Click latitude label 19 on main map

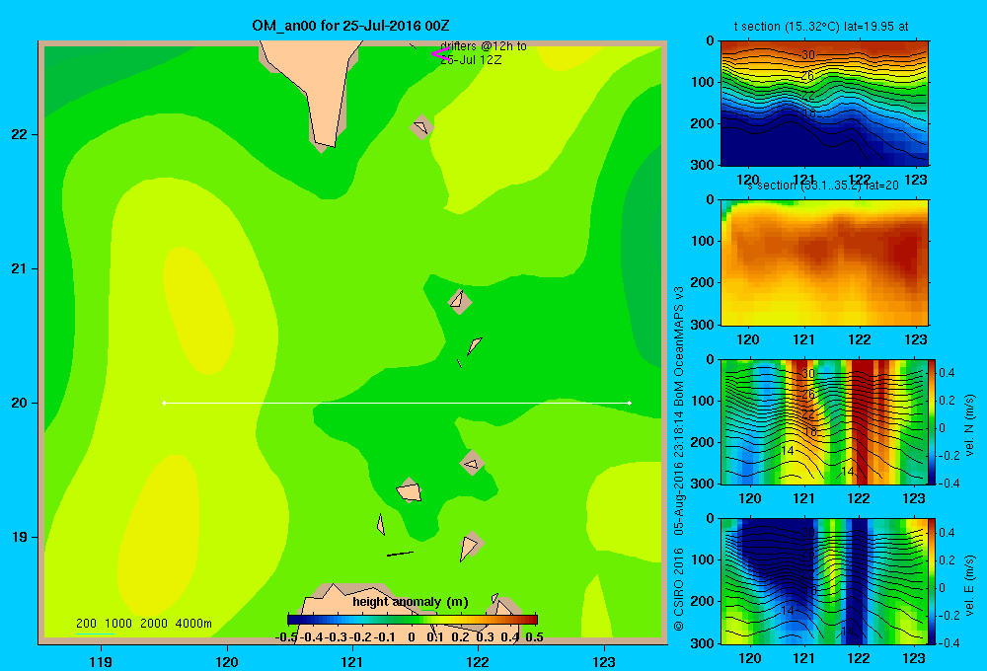tap(20, 537)
